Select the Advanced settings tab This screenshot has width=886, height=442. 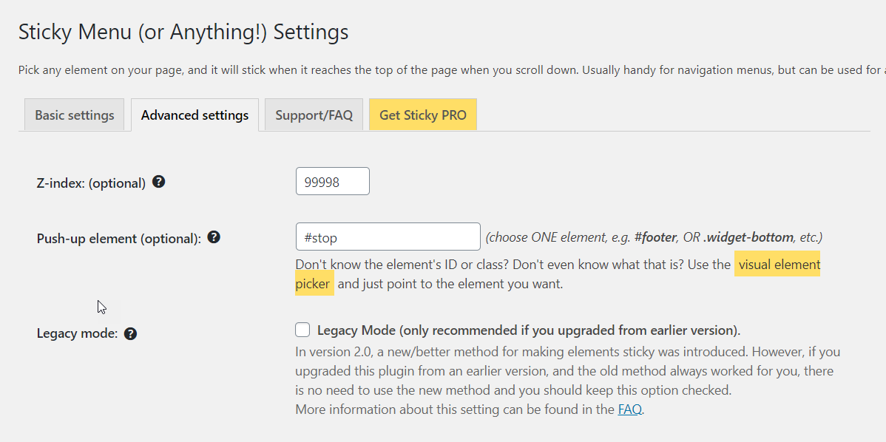coord(195,115)
